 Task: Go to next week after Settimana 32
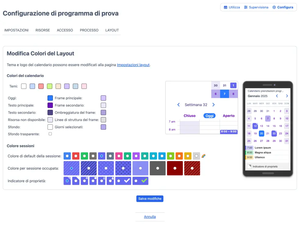[x=213, y=105]
